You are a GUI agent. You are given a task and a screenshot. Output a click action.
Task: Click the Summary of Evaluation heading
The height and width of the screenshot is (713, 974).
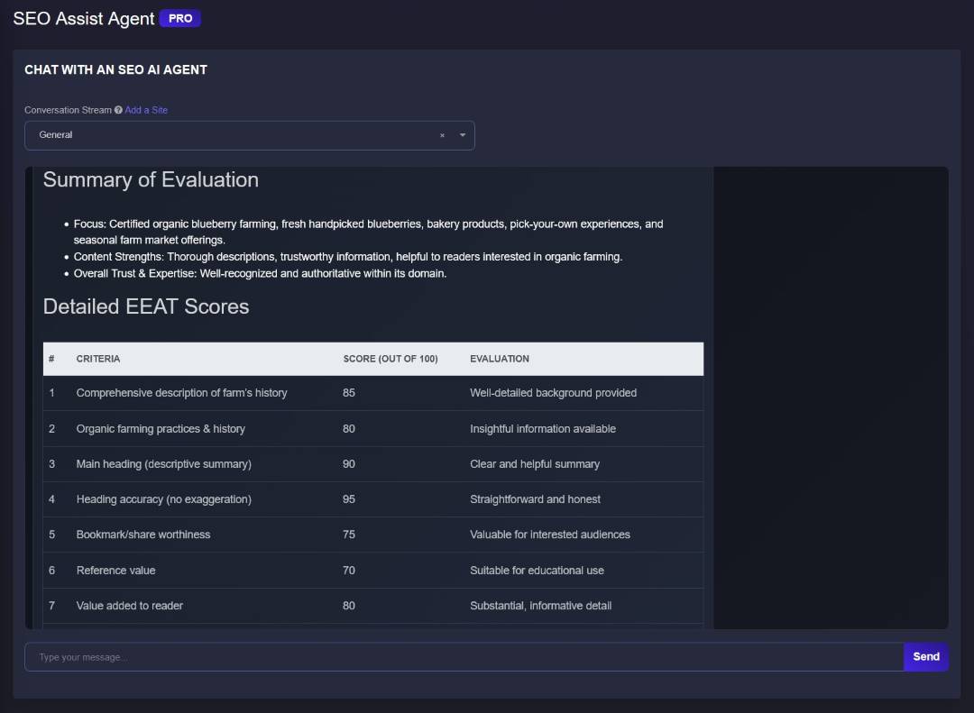[151, 180]
